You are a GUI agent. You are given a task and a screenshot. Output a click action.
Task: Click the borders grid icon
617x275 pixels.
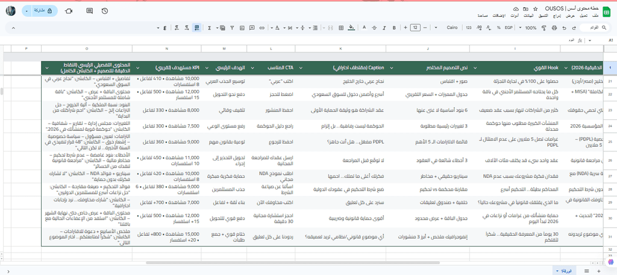click(x=341, y=28)
